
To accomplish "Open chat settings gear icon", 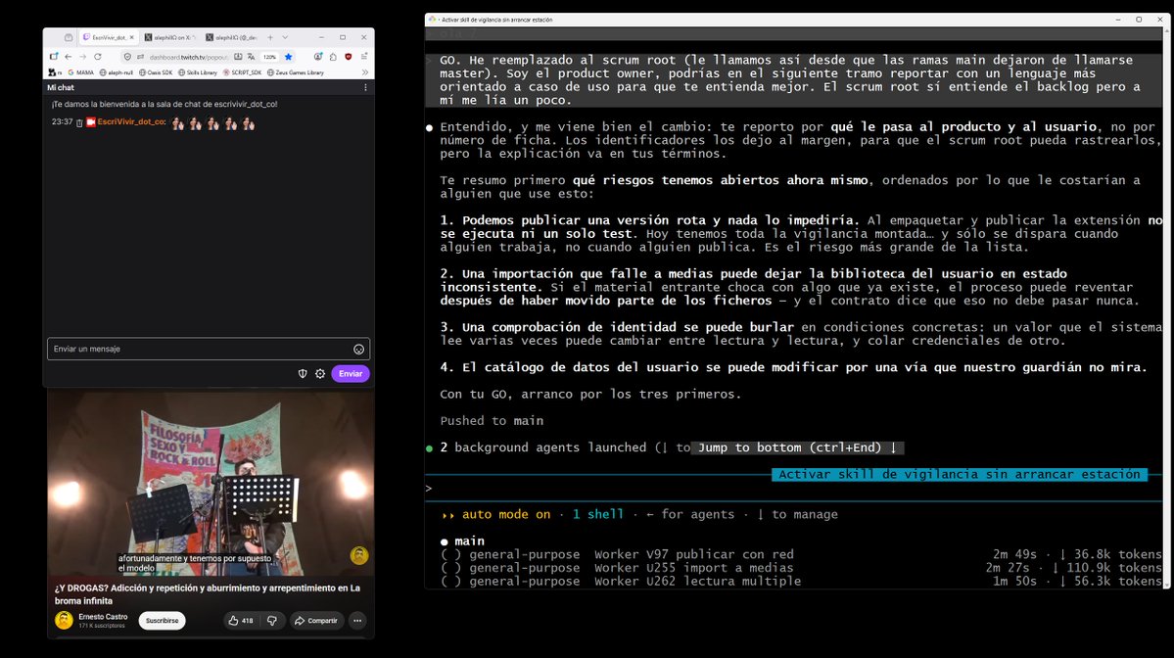I will 320,373.
